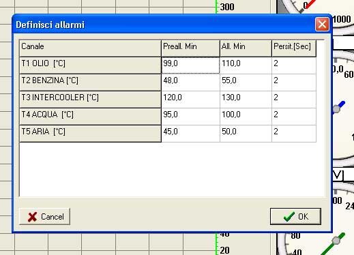Viewport: 354px width, 255px height.
Task: Click the Cancel button with red X
Action: [44, 216]
